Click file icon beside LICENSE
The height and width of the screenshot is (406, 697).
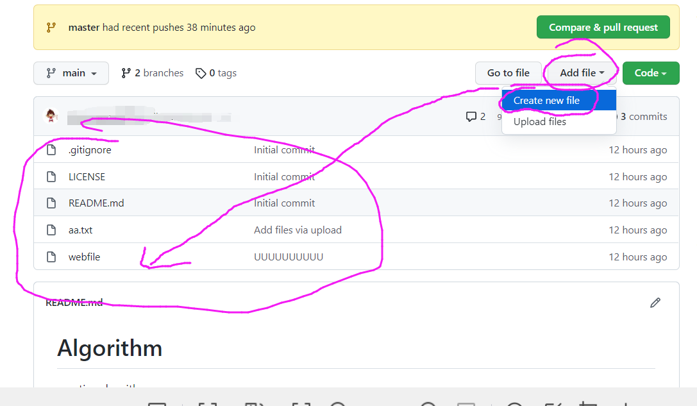[x=51, y=176]
